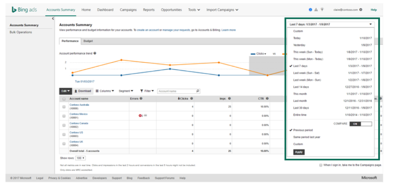Viewport: 393px width, 189px height.
Task: Open the Filter dropdown
Action: 147,91
